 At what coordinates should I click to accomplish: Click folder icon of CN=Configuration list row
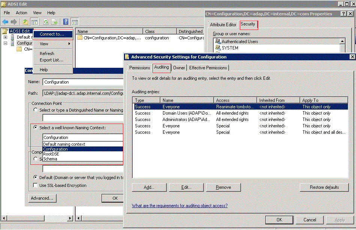coord(80,38)
